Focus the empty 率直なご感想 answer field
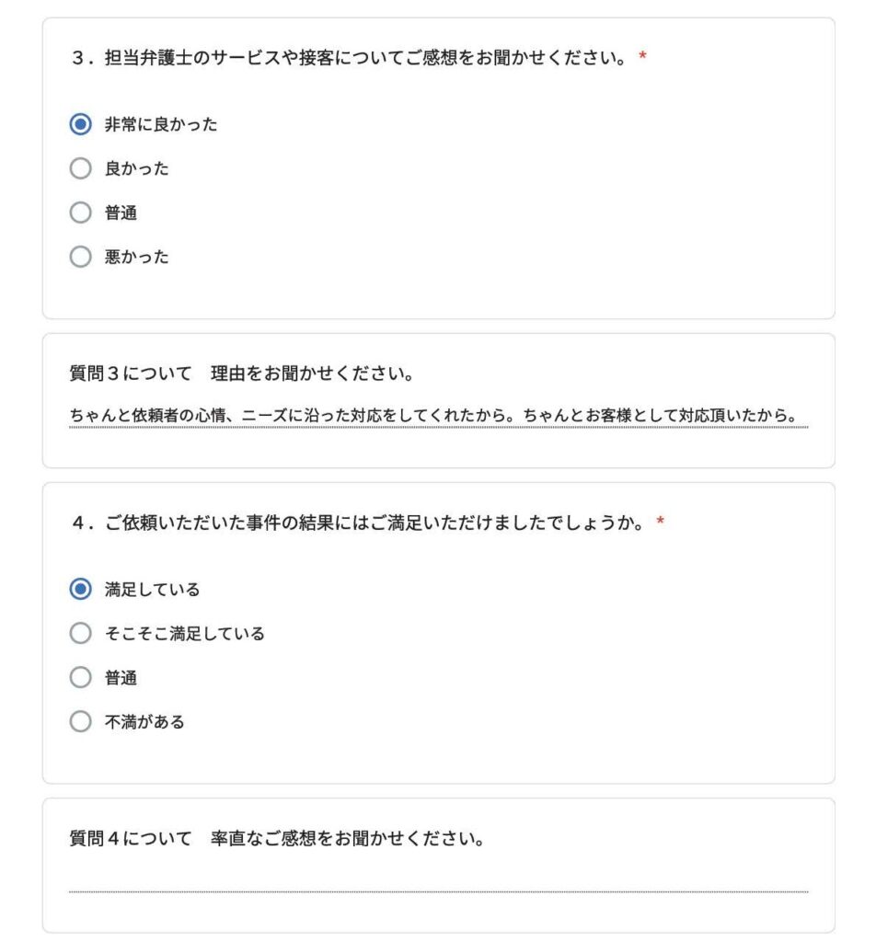 [439, 880]
